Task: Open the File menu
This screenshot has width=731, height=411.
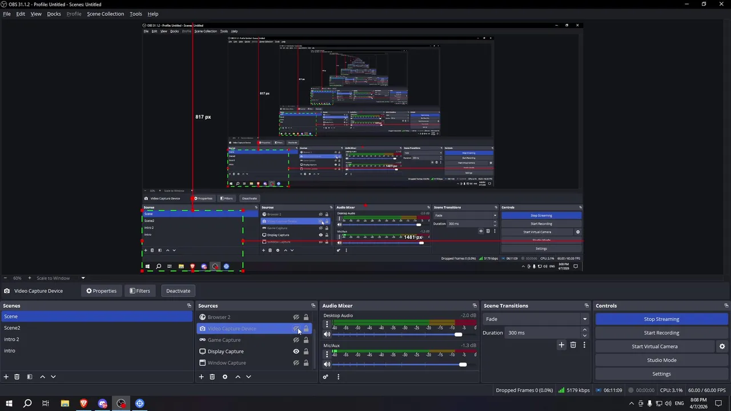Action: tap(7, 14)
